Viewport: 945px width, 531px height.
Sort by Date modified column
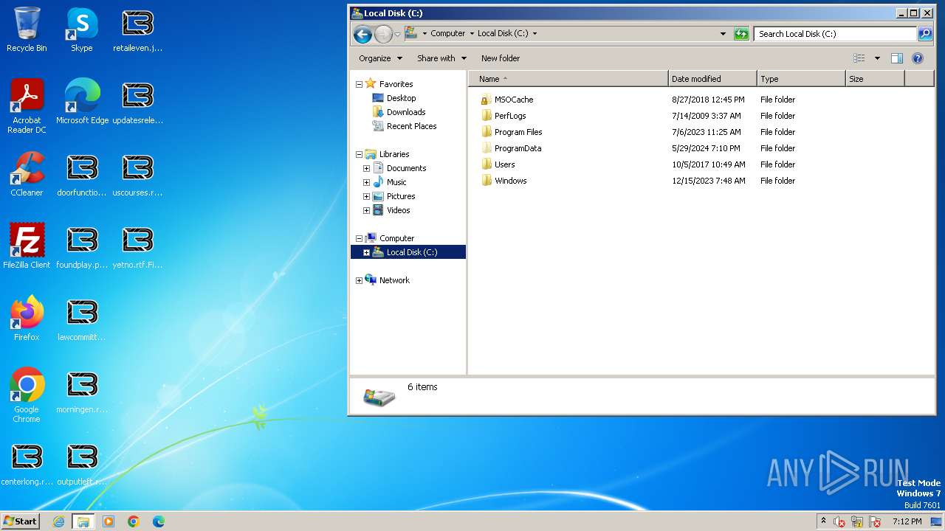713,79
